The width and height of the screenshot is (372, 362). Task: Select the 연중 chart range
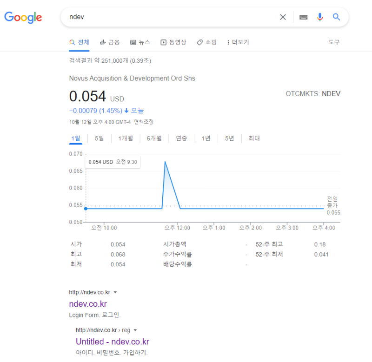coord(181,138)
